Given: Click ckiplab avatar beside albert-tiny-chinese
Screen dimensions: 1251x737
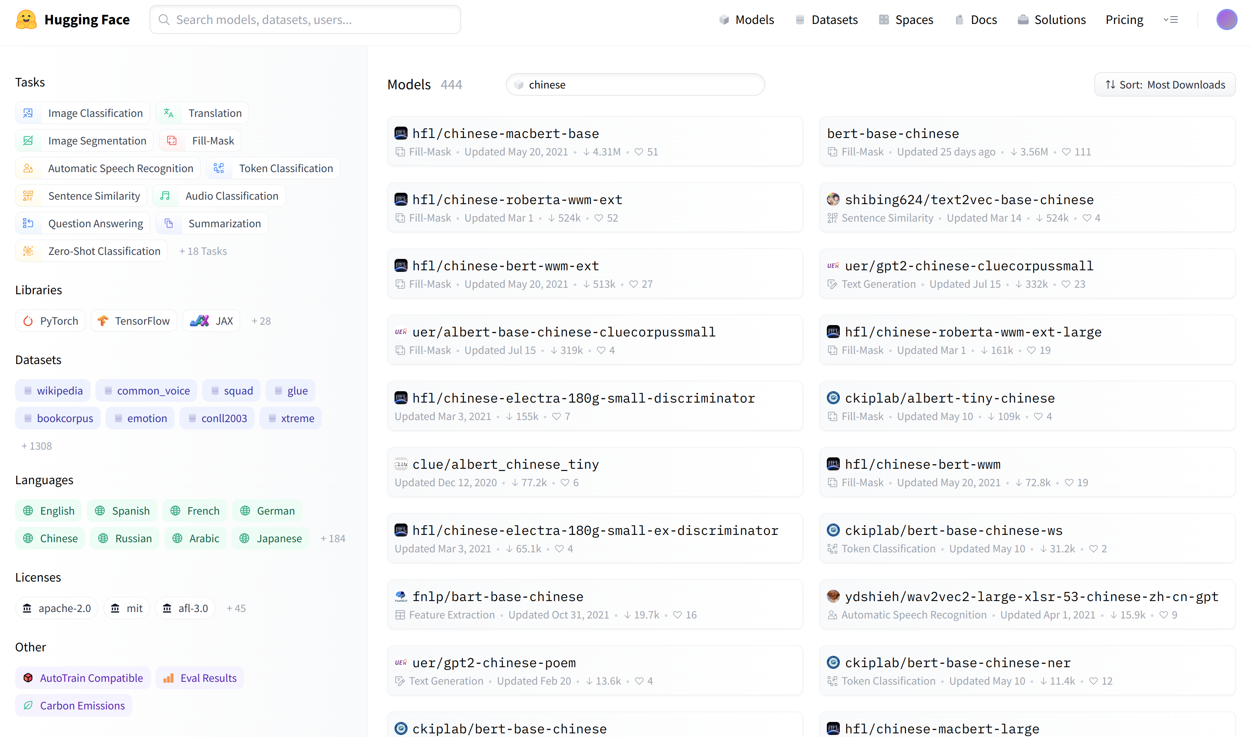Looking at the screenshot, I should pos(833,398).
